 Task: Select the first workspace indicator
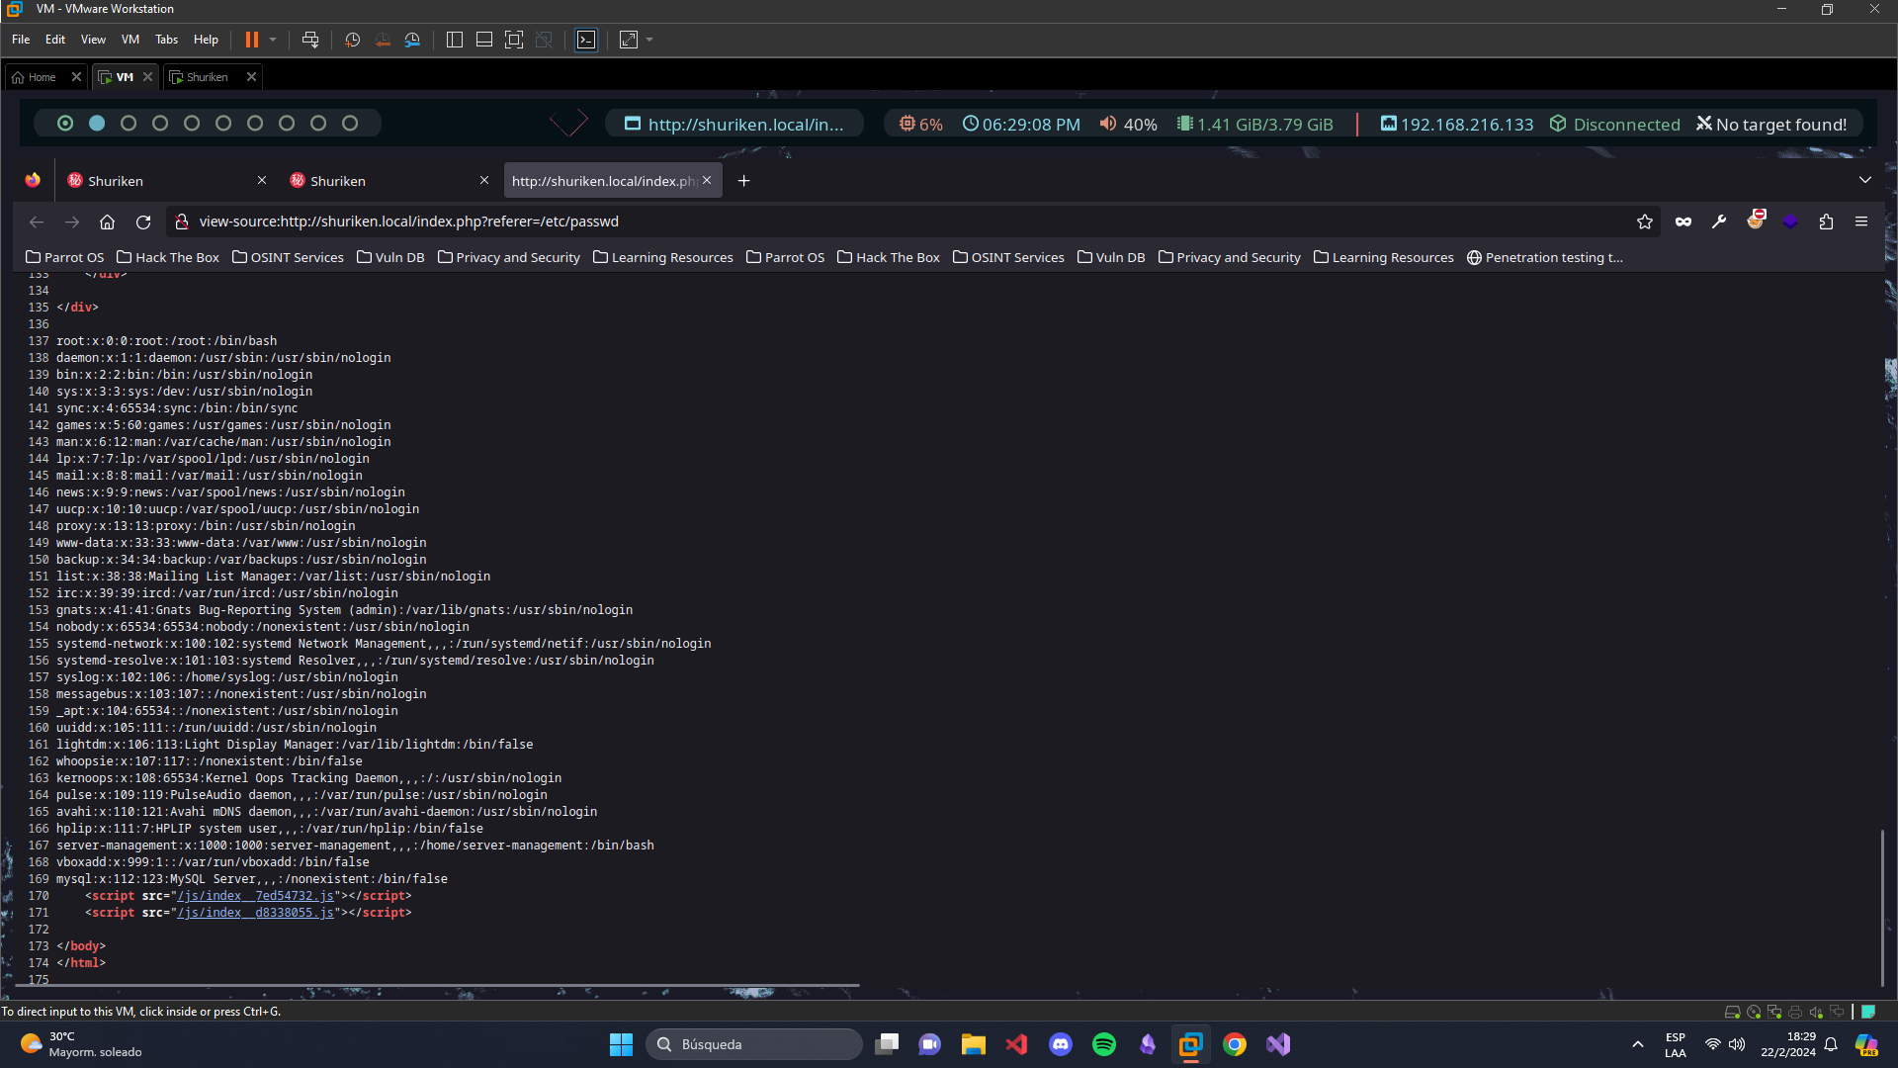tap(65, 124)
